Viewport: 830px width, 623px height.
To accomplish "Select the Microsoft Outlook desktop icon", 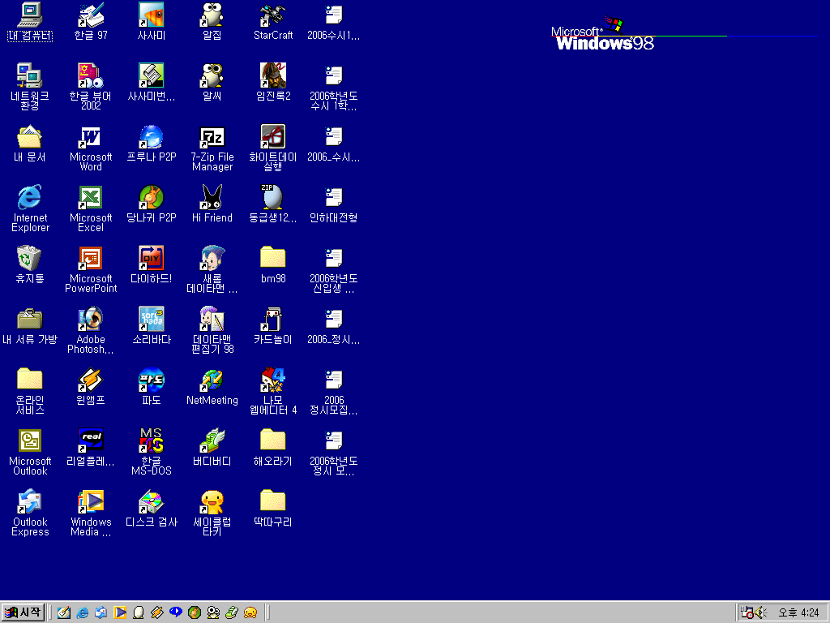I will click(x=30, y=452).
